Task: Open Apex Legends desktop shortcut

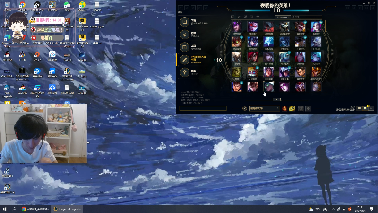Action: 7,90
